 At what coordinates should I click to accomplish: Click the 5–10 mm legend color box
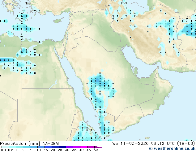pos(34,147)
